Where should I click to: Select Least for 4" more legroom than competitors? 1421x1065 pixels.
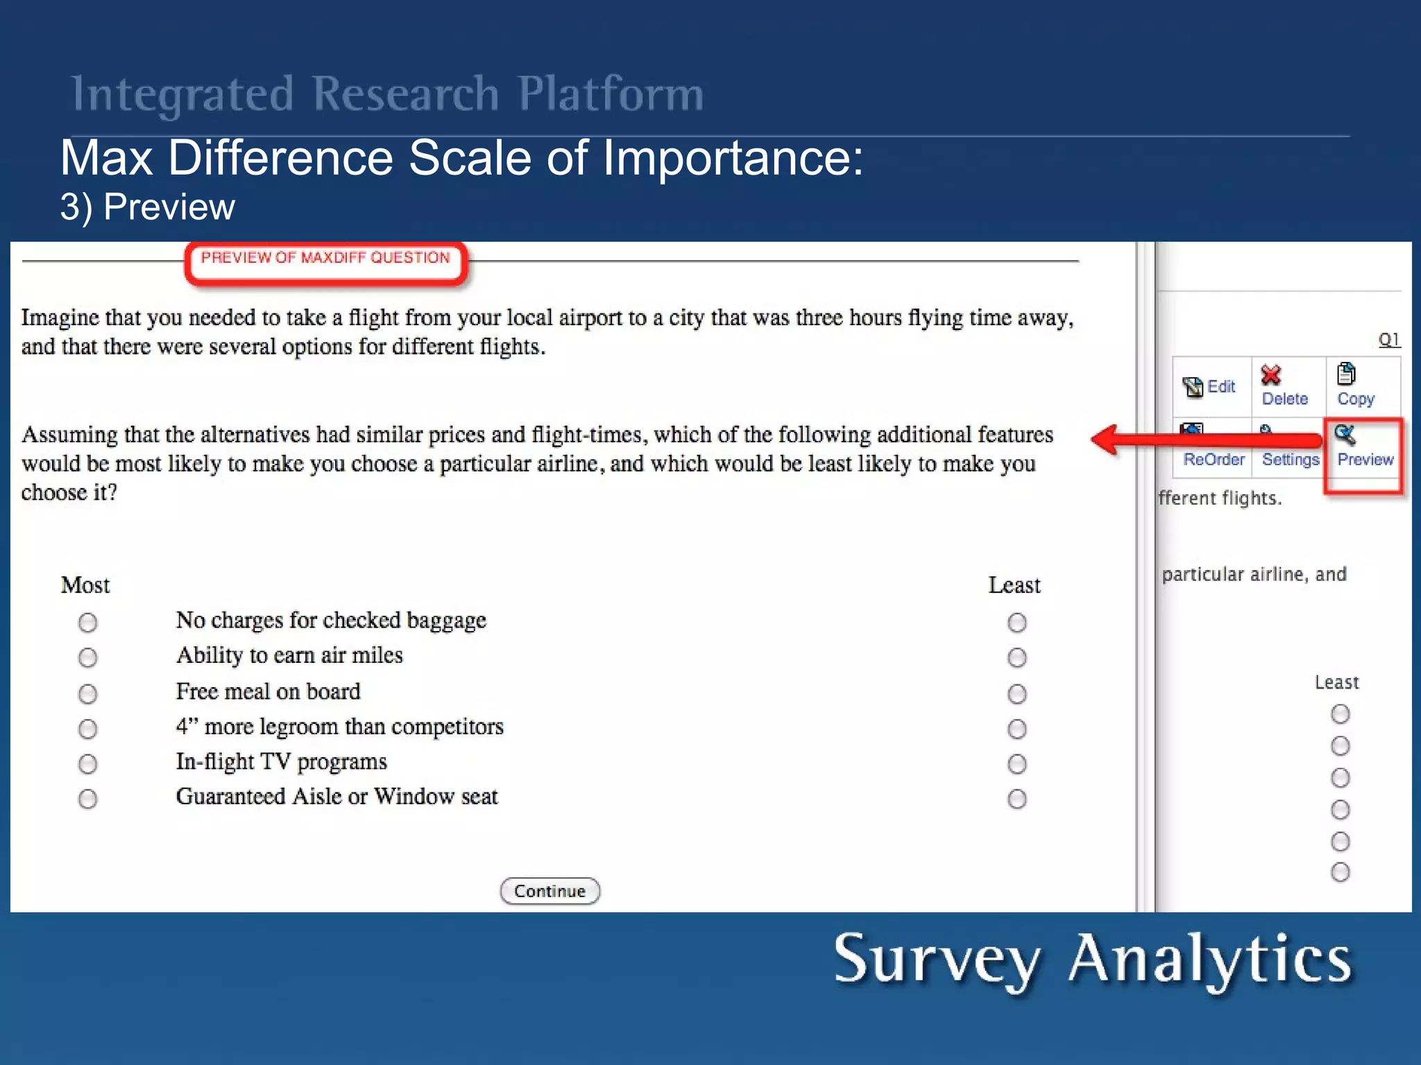tap(1017, 729)
